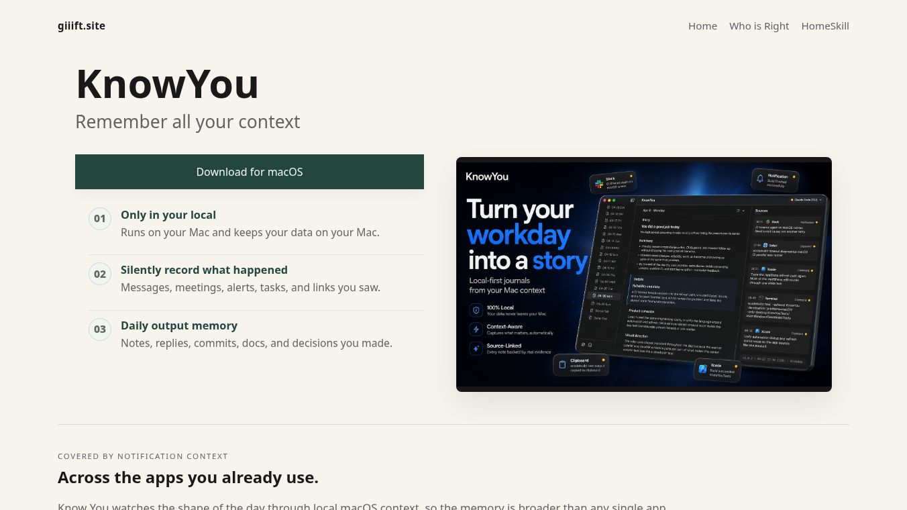Click 'Remember all your context' tagline
907x510 pixels.
coord(188,121)
